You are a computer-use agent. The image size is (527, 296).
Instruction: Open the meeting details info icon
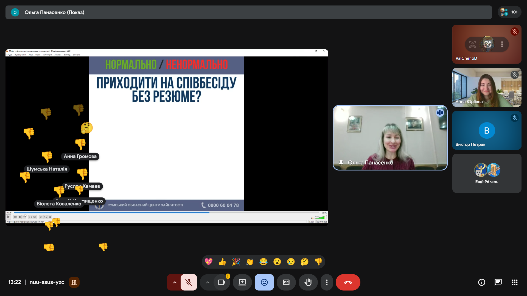coord(481,282)
